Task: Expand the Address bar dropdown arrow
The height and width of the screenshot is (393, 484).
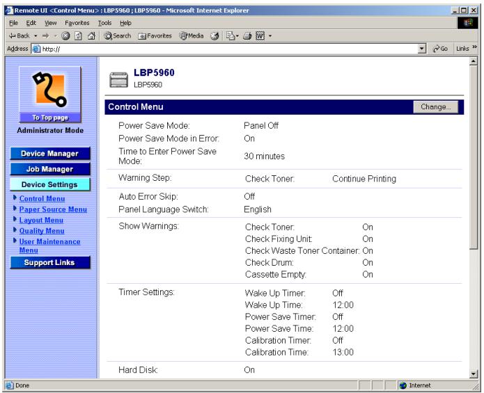Action: point(421,49)
